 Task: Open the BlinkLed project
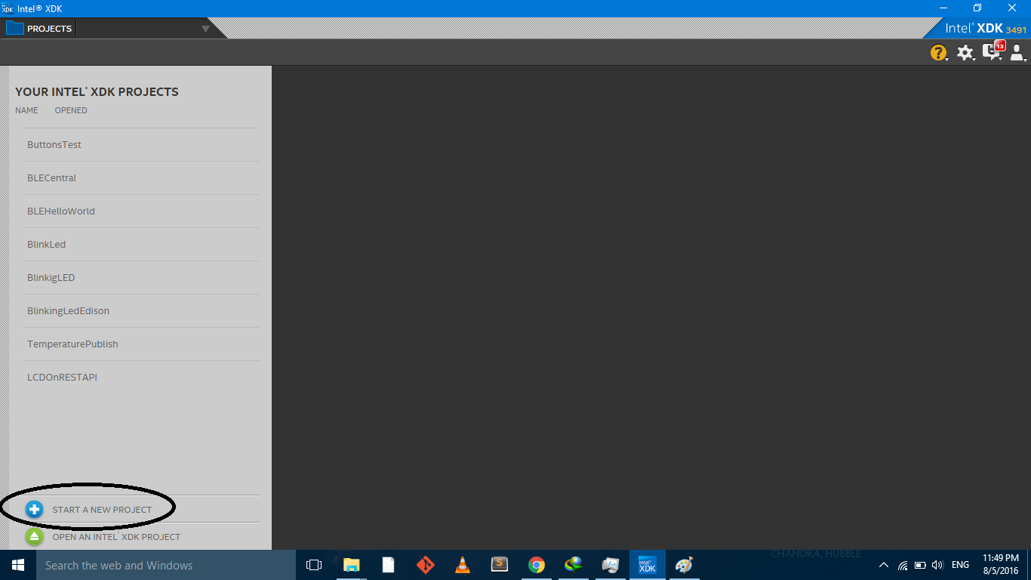point(141,245)
